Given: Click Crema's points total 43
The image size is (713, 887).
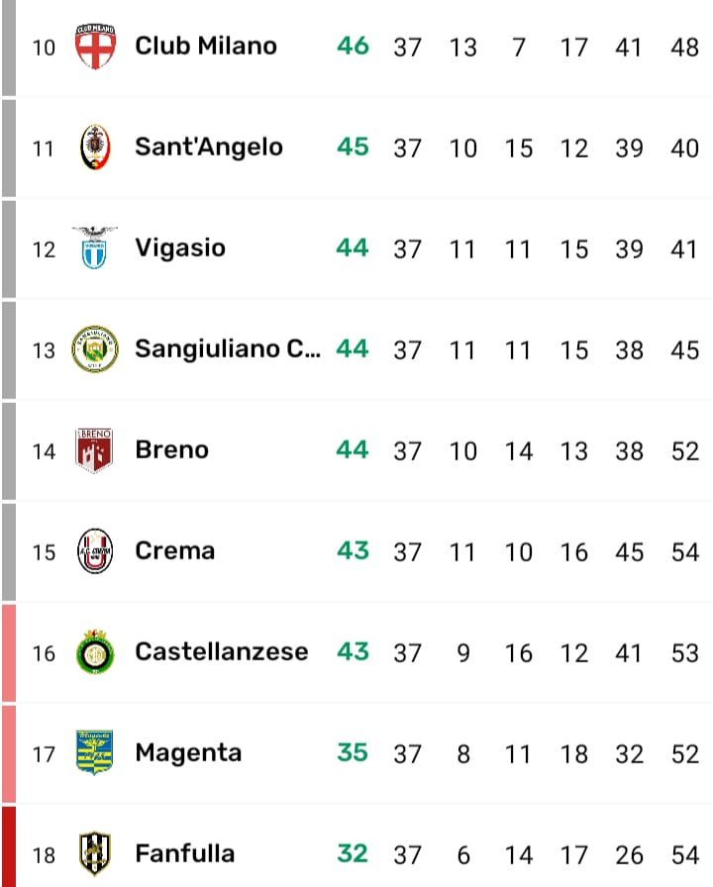Looking at the screenshot, I should [353, 550].
